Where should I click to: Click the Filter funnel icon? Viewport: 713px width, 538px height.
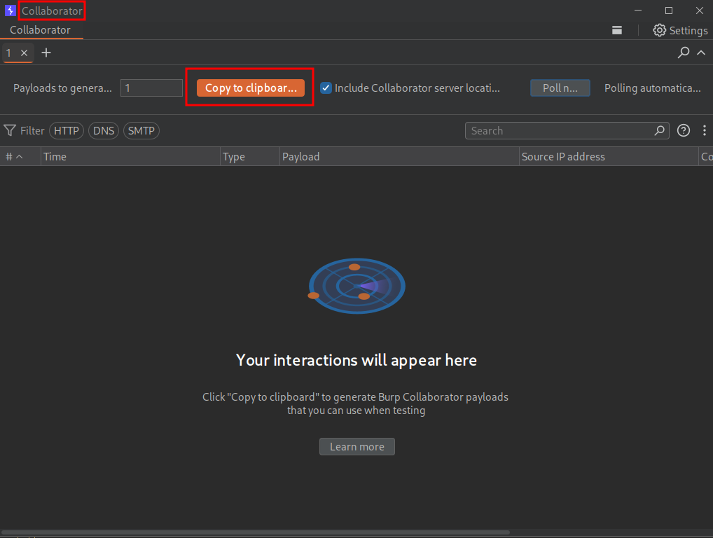click(10, 130)
